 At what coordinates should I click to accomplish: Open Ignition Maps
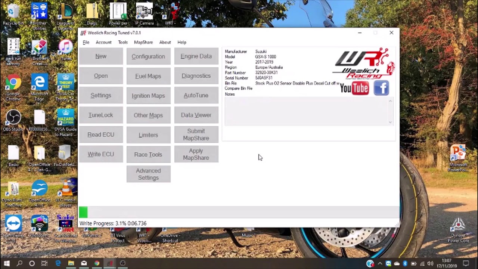(x=148, y=96)
